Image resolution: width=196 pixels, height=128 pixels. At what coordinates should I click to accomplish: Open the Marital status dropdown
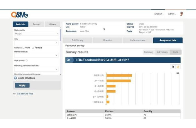pos(36,55)
